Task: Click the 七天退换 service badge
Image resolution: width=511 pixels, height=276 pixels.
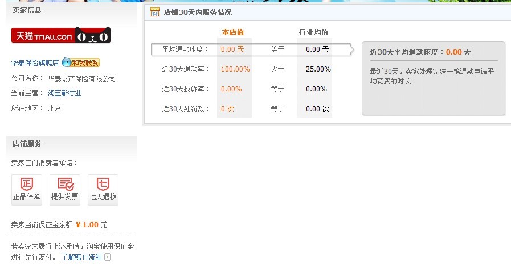Action: tap(103, 190)
